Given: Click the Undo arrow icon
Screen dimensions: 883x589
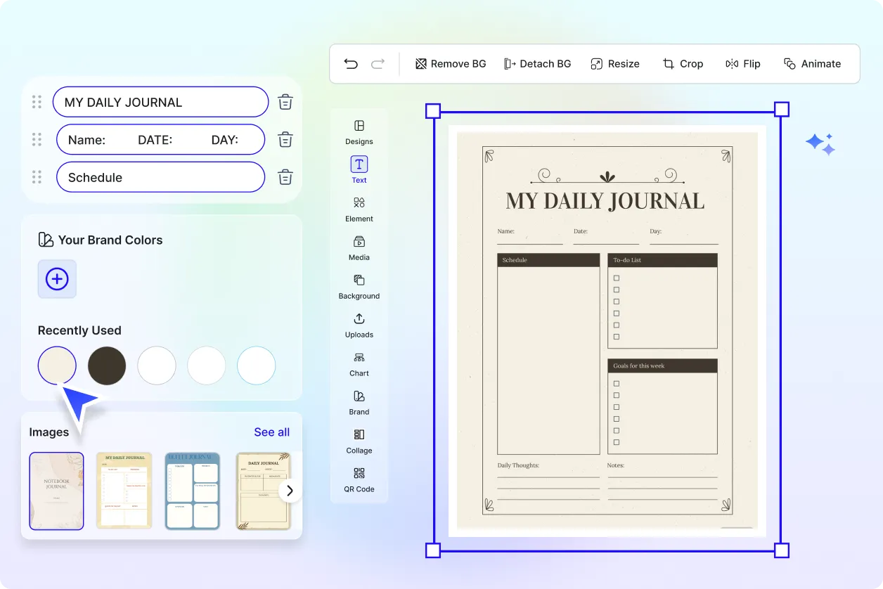Looking at the screenshot, I should pyautogui.click(x=351, y=64).
